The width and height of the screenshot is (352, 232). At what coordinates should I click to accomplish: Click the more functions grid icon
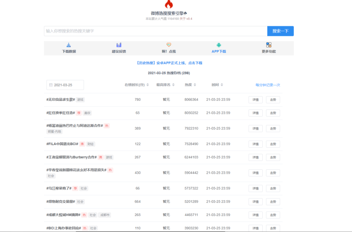[x=269, y=45]
